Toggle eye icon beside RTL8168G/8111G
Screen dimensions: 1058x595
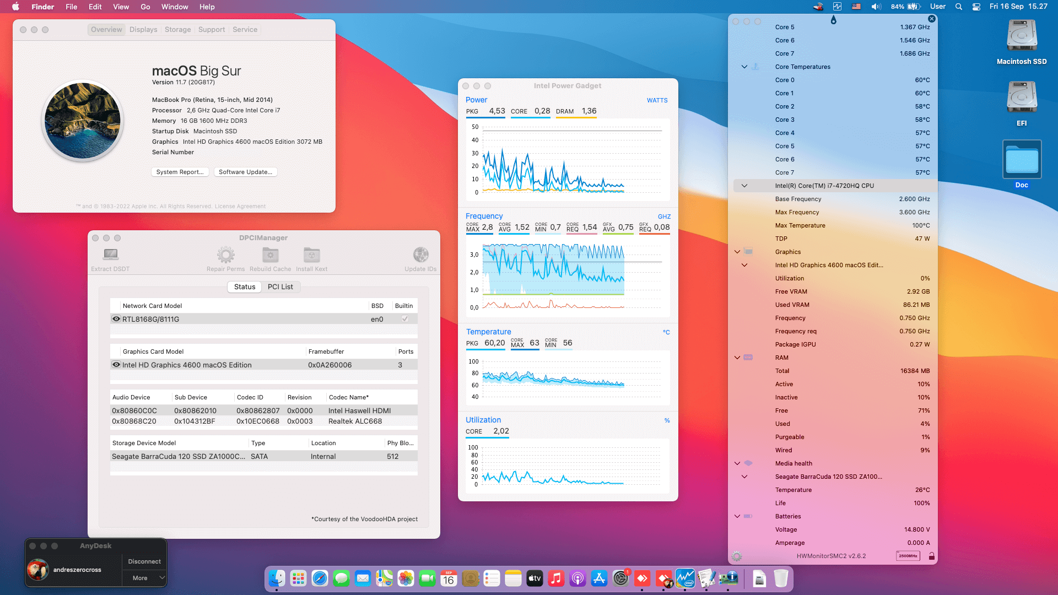click(x=116, y=319)
